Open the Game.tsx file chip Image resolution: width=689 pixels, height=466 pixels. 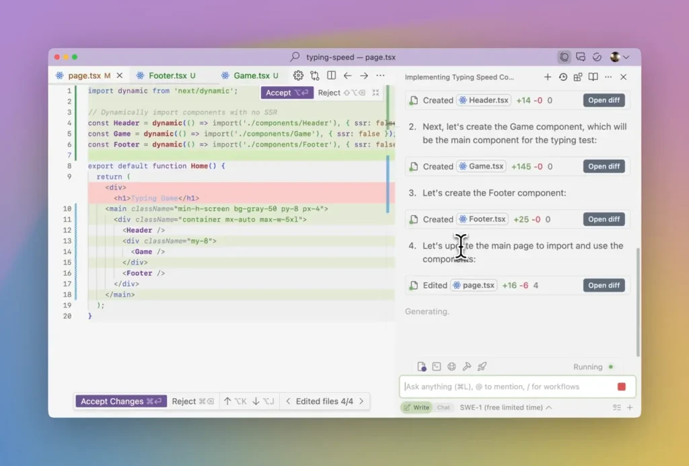481,167
